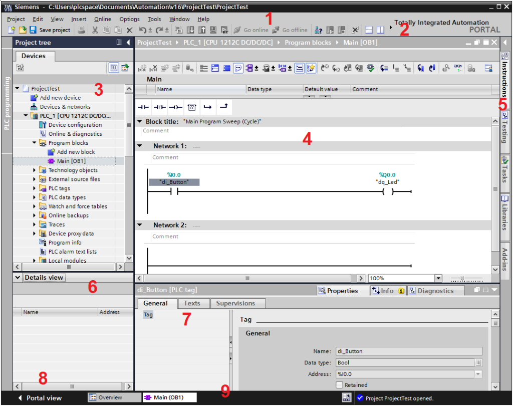513x406 pixels.
Task: Expand the Technology objects folder
Action: pyautogui.click(x=35, y=170)
